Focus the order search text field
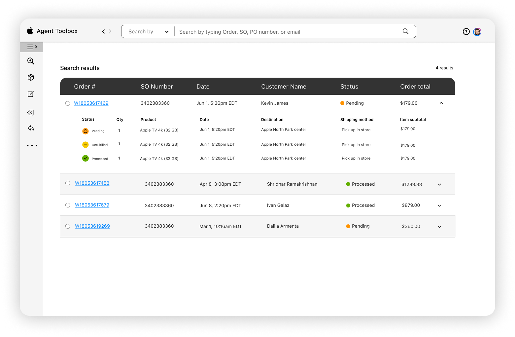This screenshot has width=515, height=337. pyautogui.click(x=287, y=32)
